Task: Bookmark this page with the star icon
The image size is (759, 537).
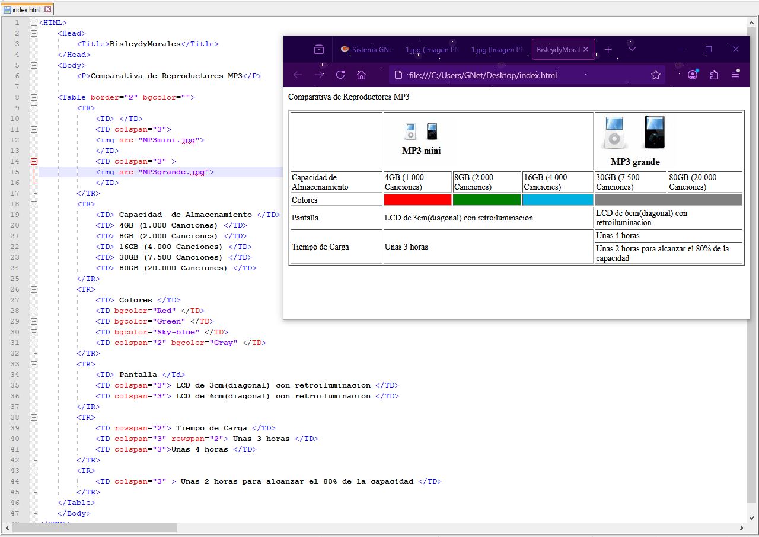Action: (x=655, y=75)
